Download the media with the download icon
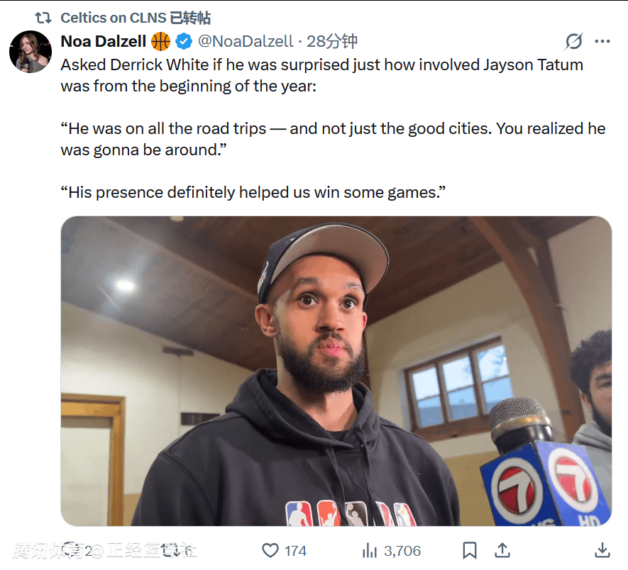Viewport: 628px width, 570px height. (602, 551)
